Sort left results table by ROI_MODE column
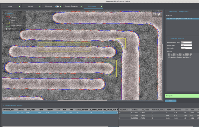Screen dimensions: 199x127 [31, 110]
